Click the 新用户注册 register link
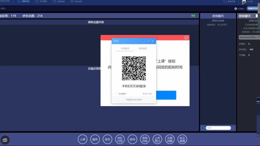Screen dimensions: 260x146 coord(147,94)
